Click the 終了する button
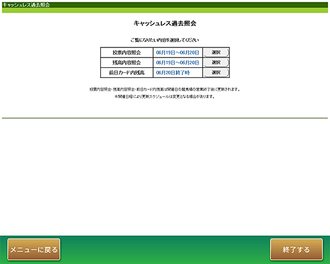Screen dimensions: 330x264 coord(296,250)
